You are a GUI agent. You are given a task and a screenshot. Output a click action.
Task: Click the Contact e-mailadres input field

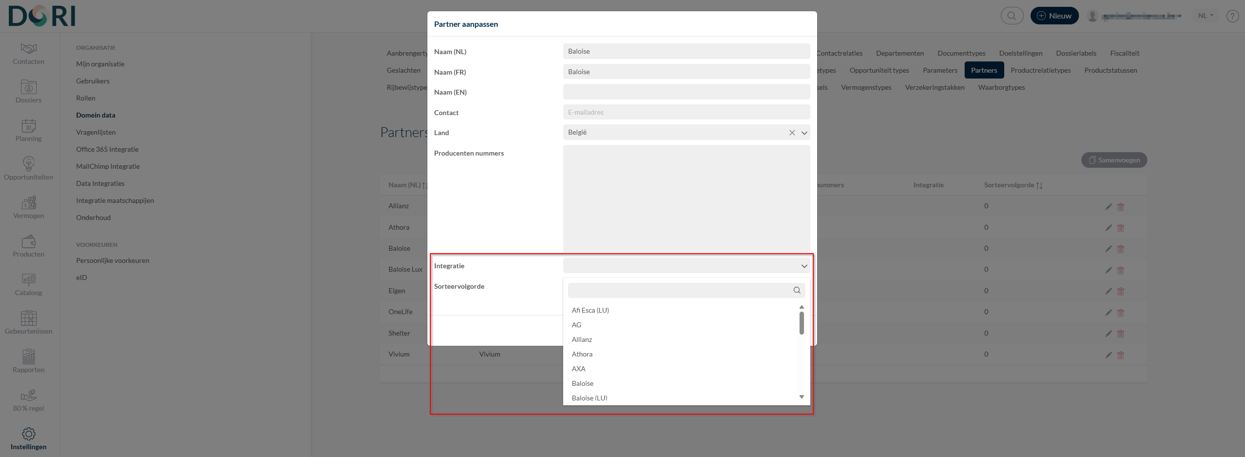686,112
